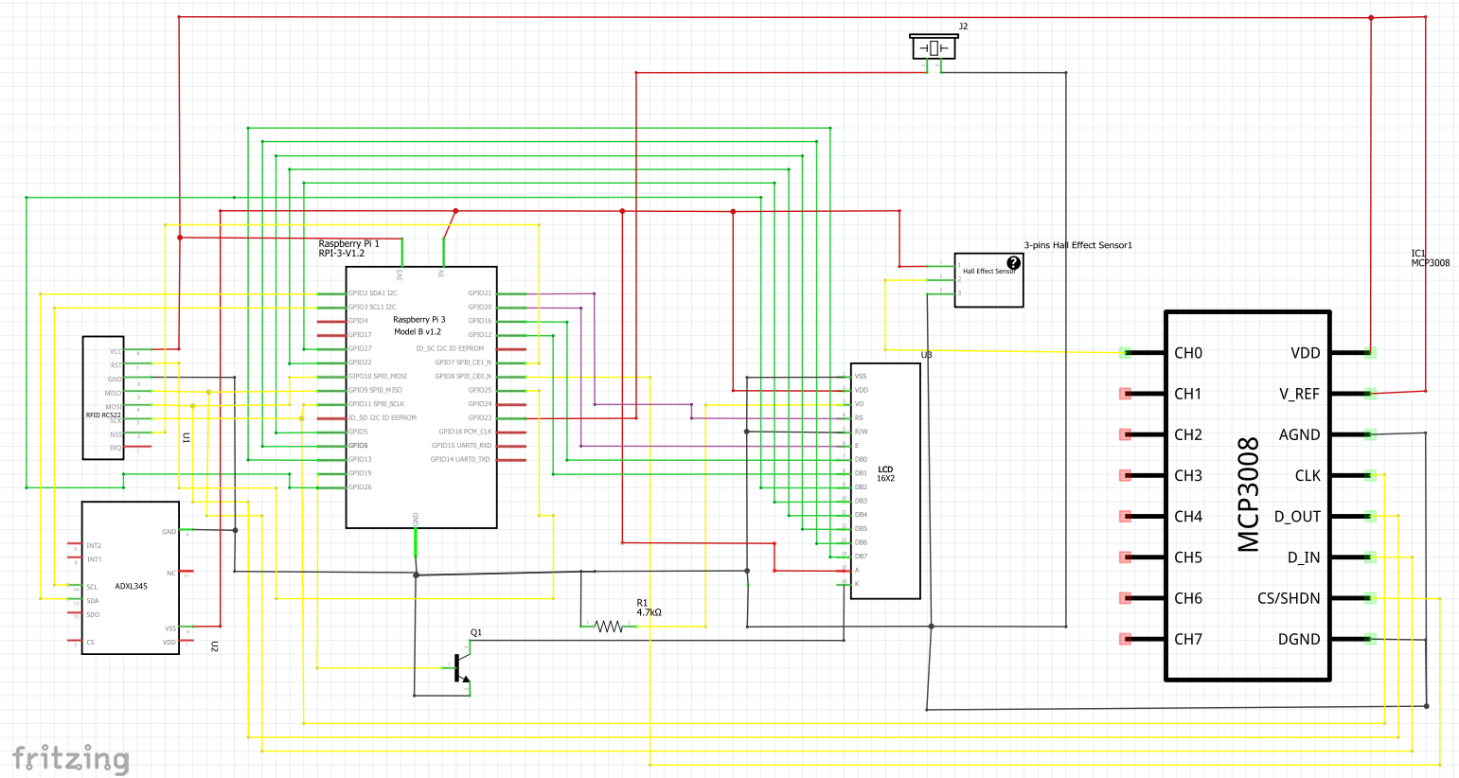Select the RFID RC522 component label
This screenshot has width=1459, height=778.
(103, 416)
